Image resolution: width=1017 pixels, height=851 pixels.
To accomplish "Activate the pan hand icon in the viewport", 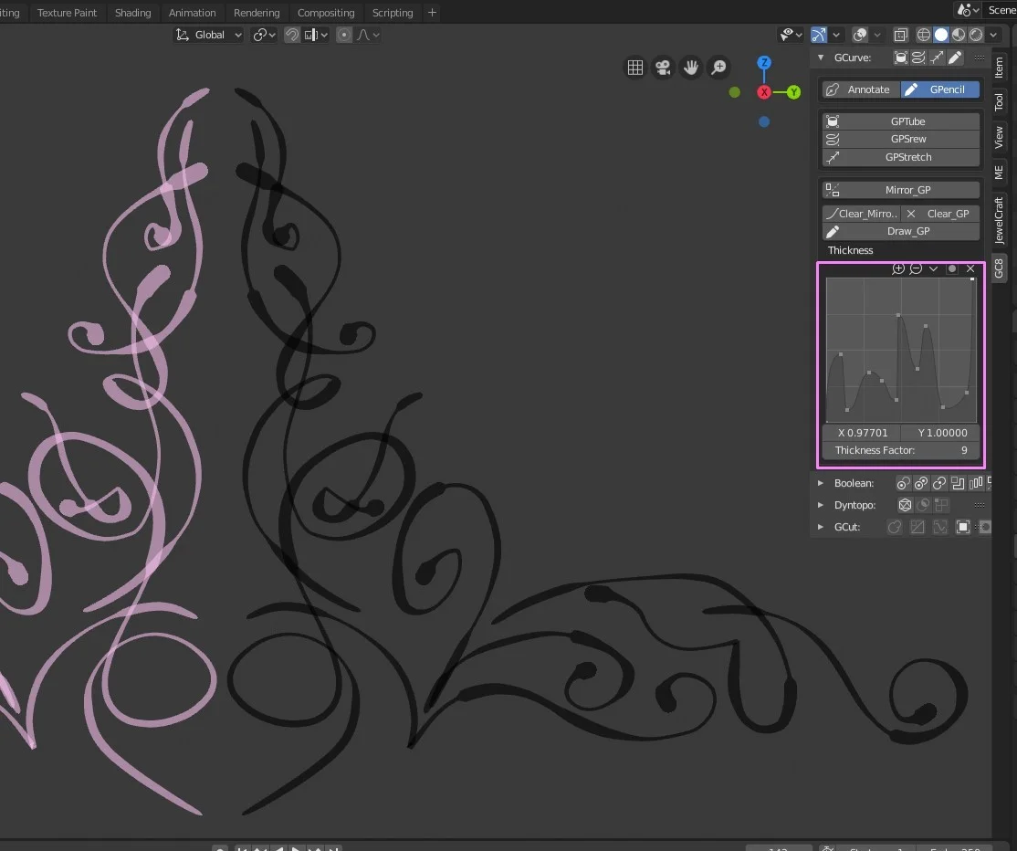I will pos(691,67).
